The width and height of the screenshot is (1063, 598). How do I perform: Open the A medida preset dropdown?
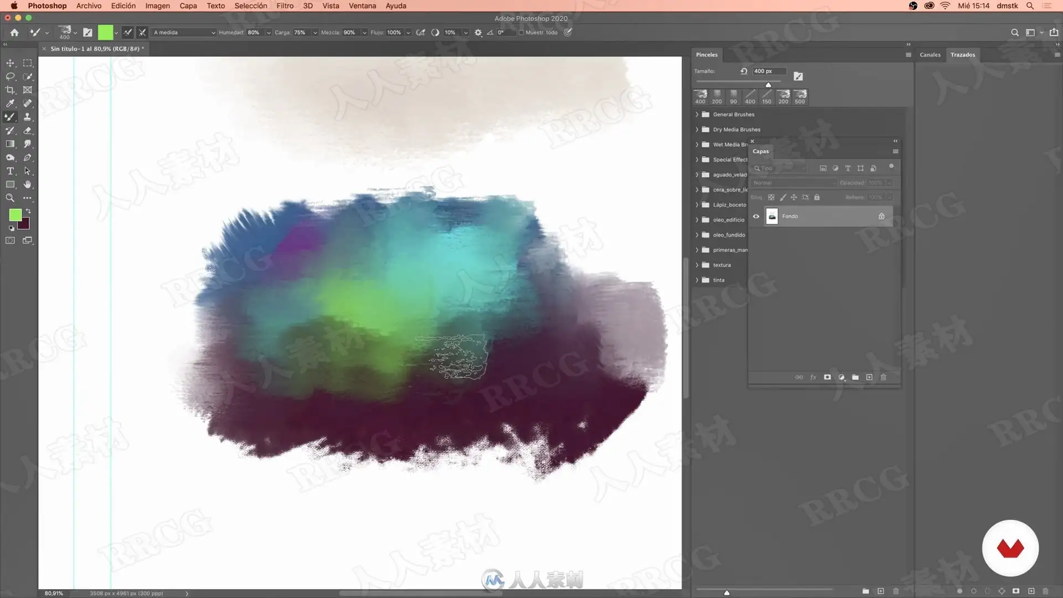click(184, 33)
